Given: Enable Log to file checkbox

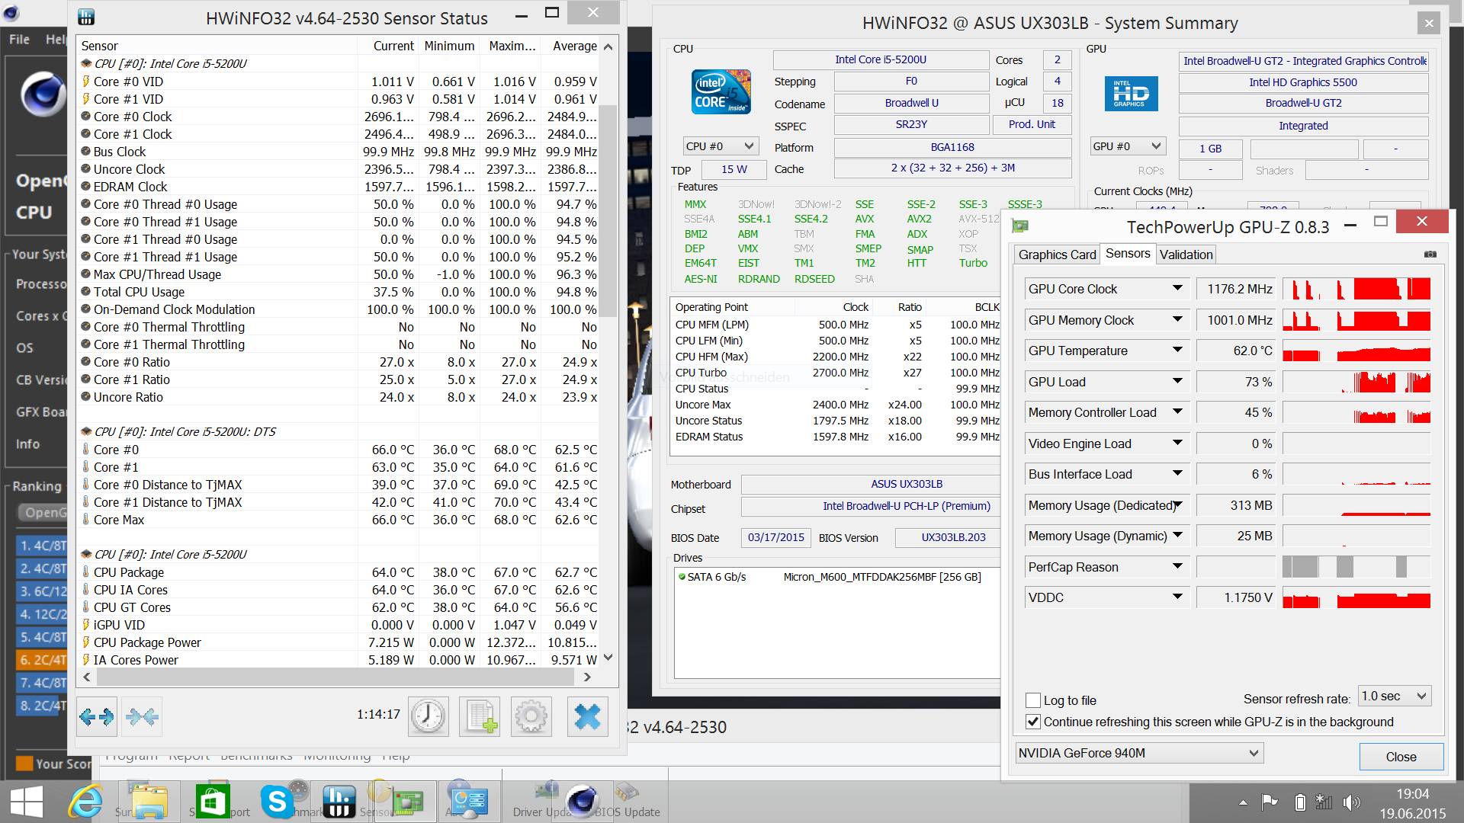Looking at the screenshot, I should click(1034, 700).
